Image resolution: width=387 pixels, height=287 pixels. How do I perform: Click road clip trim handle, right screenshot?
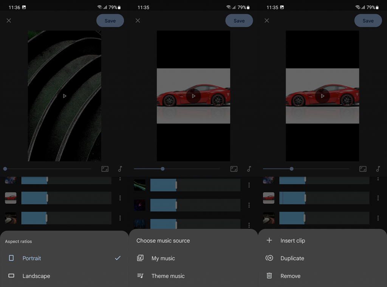305,218
